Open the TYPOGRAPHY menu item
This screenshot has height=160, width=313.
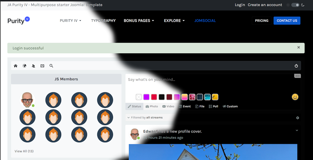tap(103, 21)
